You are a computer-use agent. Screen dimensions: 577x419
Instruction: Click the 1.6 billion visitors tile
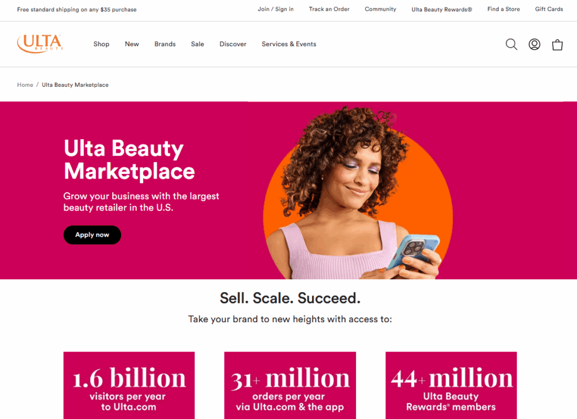click(x=129, y=385)
